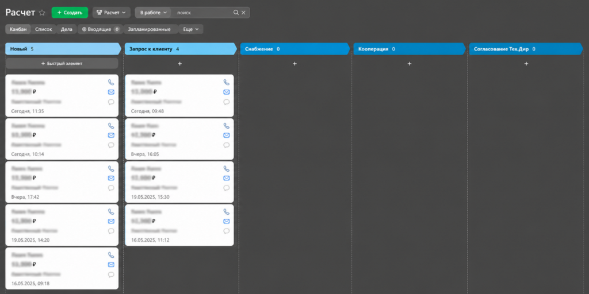Click the search magnifier icon
589x294 pixels.
click(x=236, y=13)
